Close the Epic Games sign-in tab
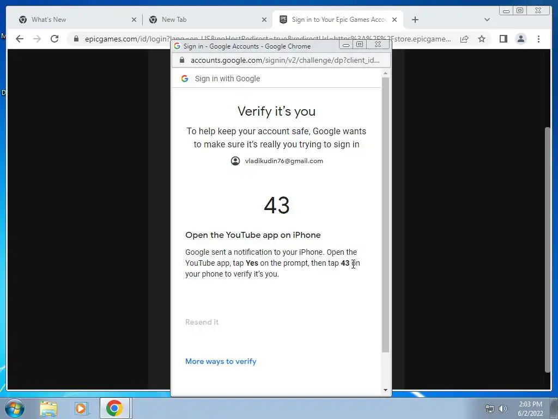Viewport: 558px width, 419px height. point(395,20)
